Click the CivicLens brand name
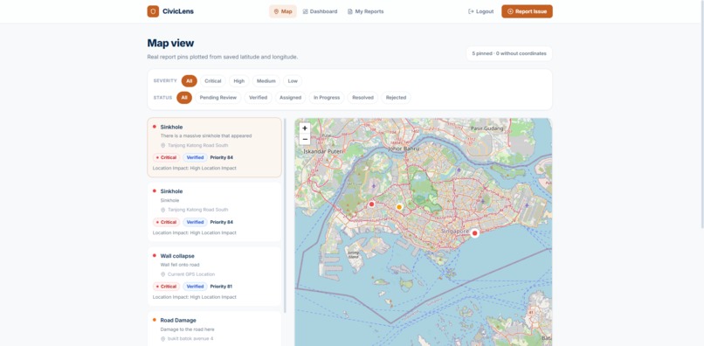The width and height of the screenshot is (704, 346). (178, 11)
